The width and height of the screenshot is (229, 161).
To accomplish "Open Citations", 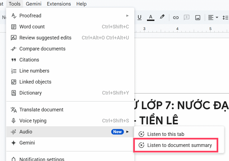I will tap(70, 60).
